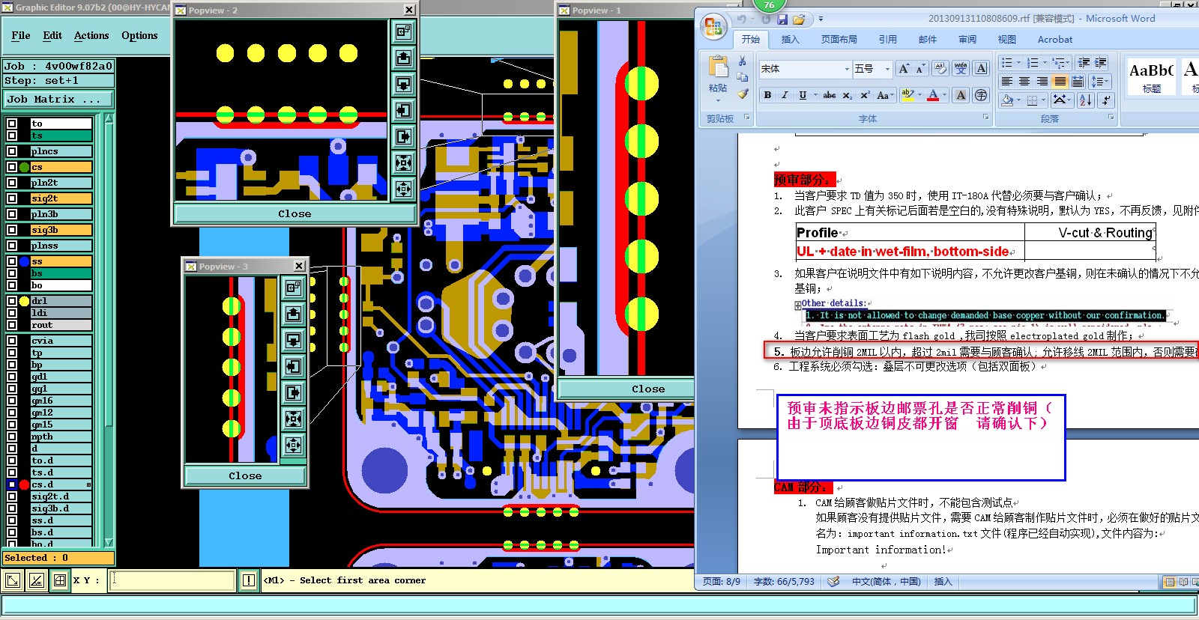
Task: Select the 标题 style in Word styles gallery
Action: click(1152, 76)
